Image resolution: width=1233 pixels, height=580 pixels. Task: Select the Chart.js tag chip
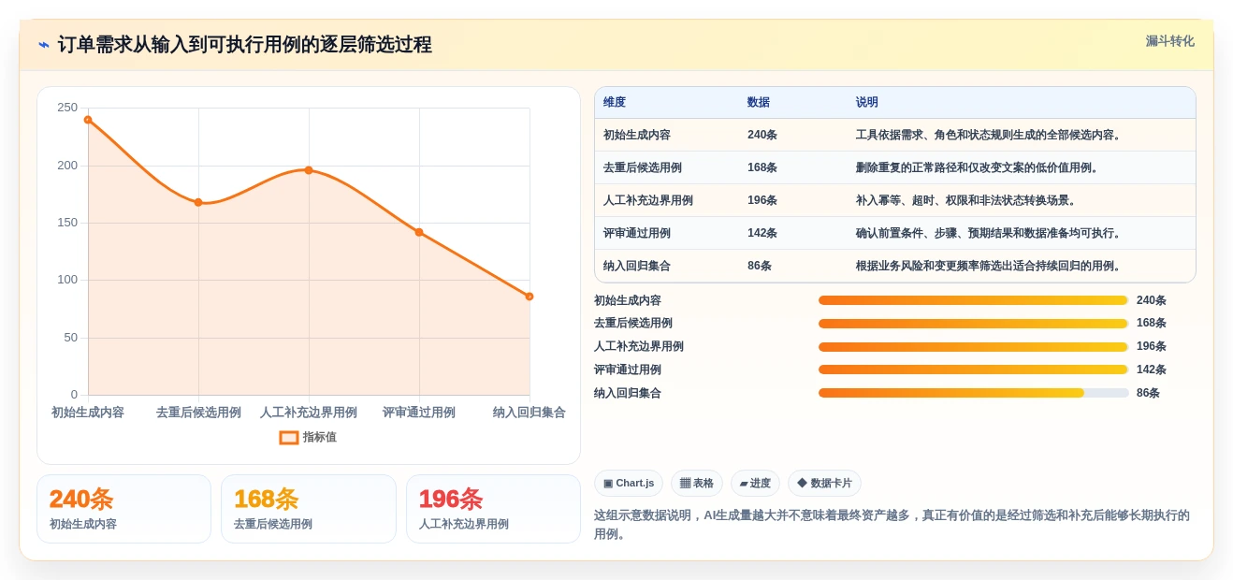[x=629, y=483]
